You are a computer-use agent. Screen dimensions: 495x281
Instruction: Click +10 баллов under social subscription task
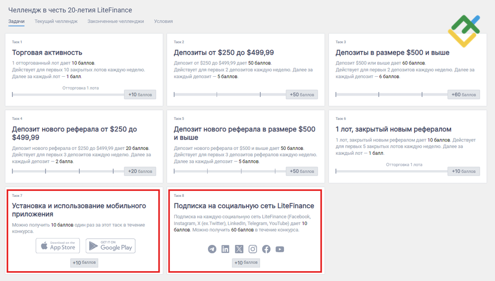coord(246,262)
